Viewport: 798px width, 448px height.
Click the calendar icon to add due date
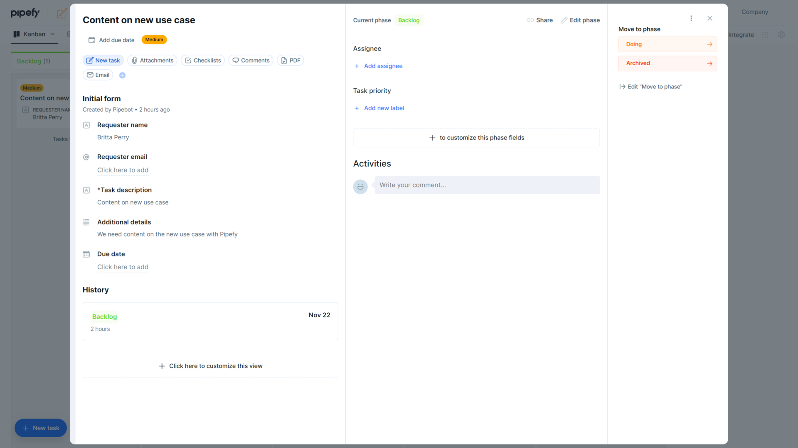(92, 40)
